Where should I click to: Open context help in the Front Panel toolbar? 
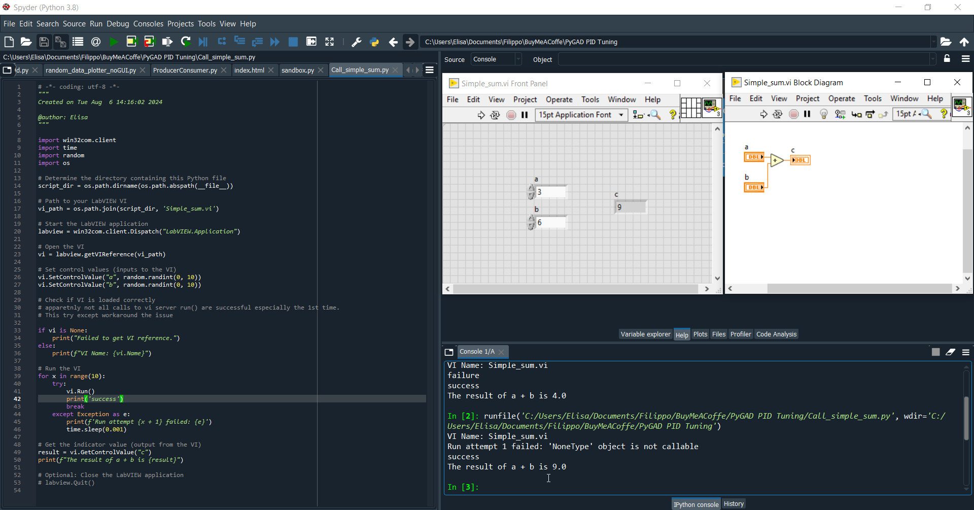tap(673, 115)
